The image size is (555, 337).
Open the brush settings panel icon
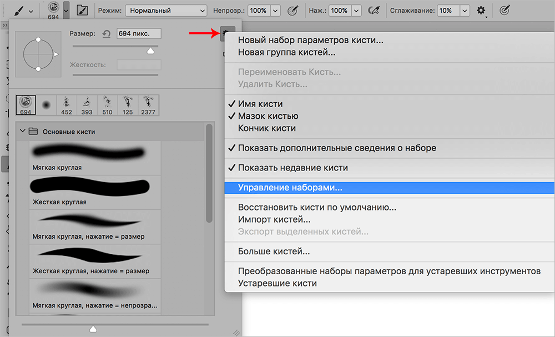82,11
